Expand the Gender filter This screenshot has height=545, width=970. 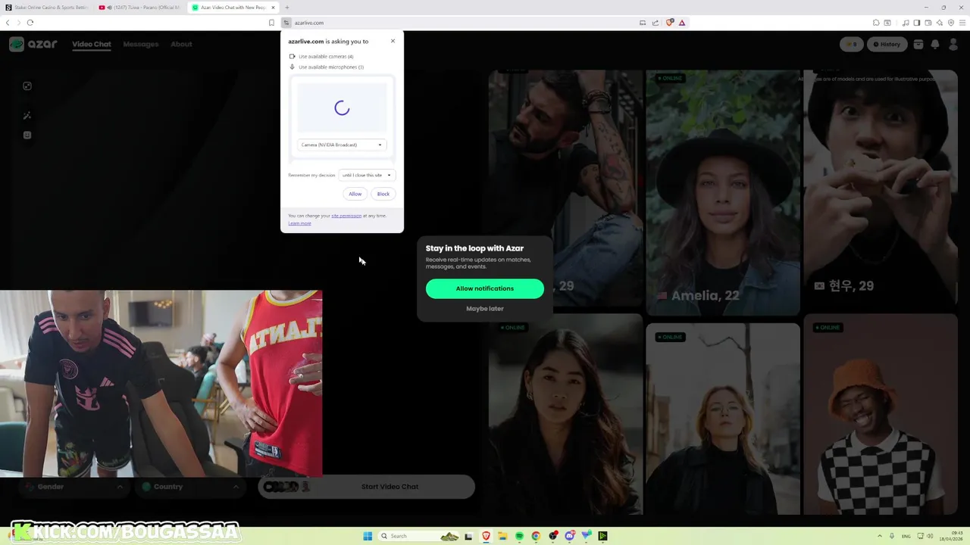pyautogui.click(x=74, y=487)
